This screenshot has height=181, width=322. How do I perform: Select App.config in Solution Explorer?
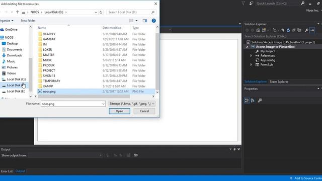[268, 60]
